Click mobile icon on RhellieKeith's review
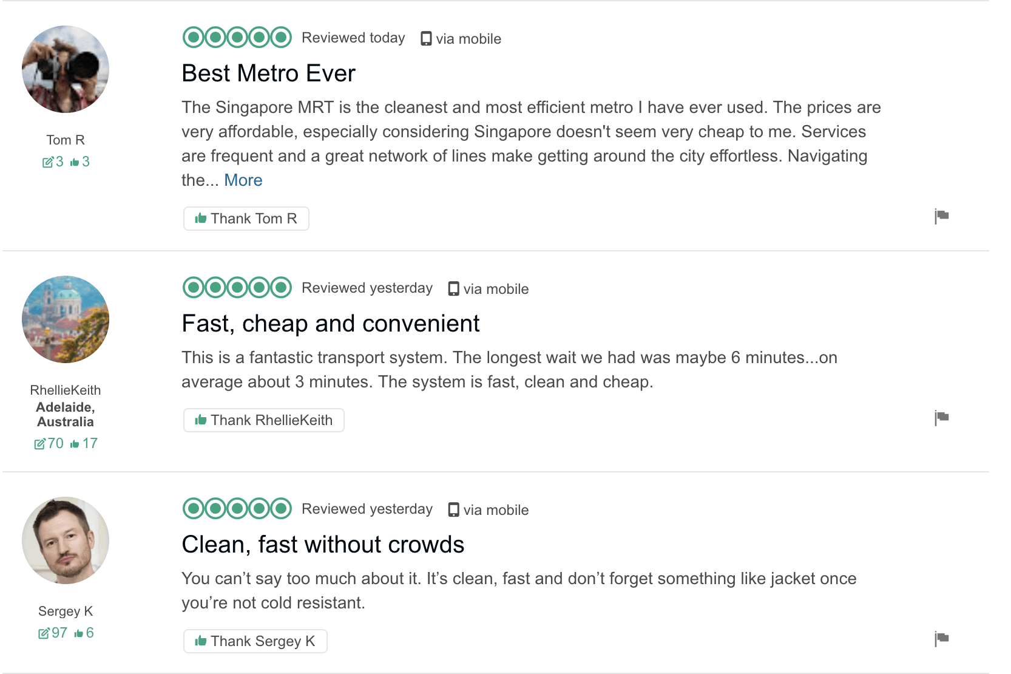This screenshot has width=1011, height=674. [454, 289]
